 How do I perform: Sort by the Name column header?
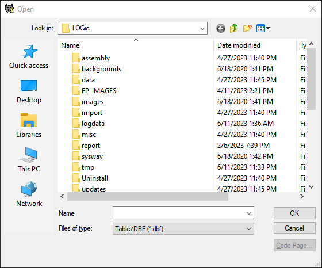pos(136,45)
